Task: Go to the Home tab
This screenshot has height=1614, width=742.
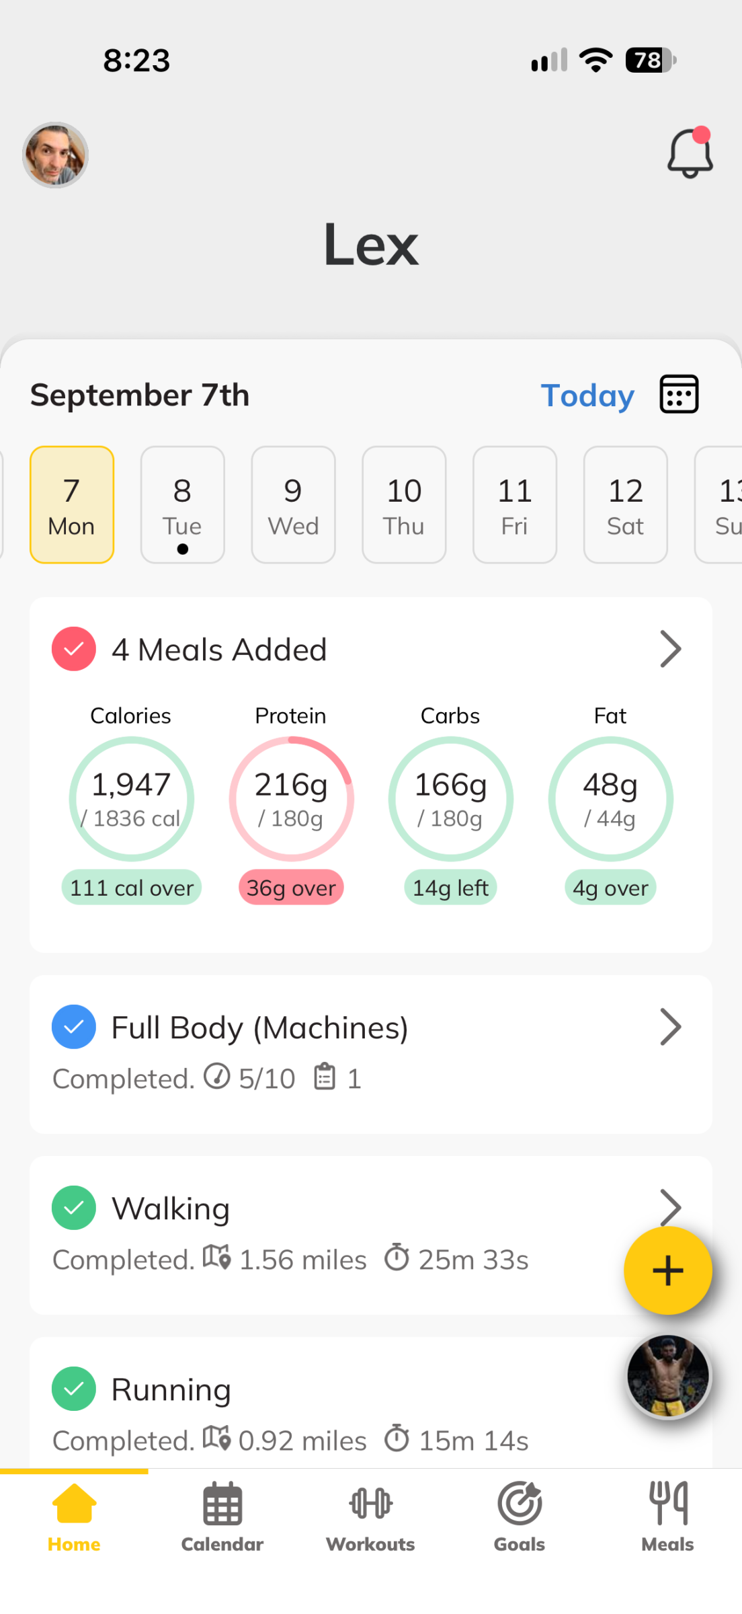Action: pyautogui.click(x=74, y=1517)
